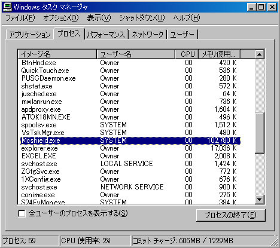
Task: Switch to the ネットワーク tab
Action: pos(148,35)
